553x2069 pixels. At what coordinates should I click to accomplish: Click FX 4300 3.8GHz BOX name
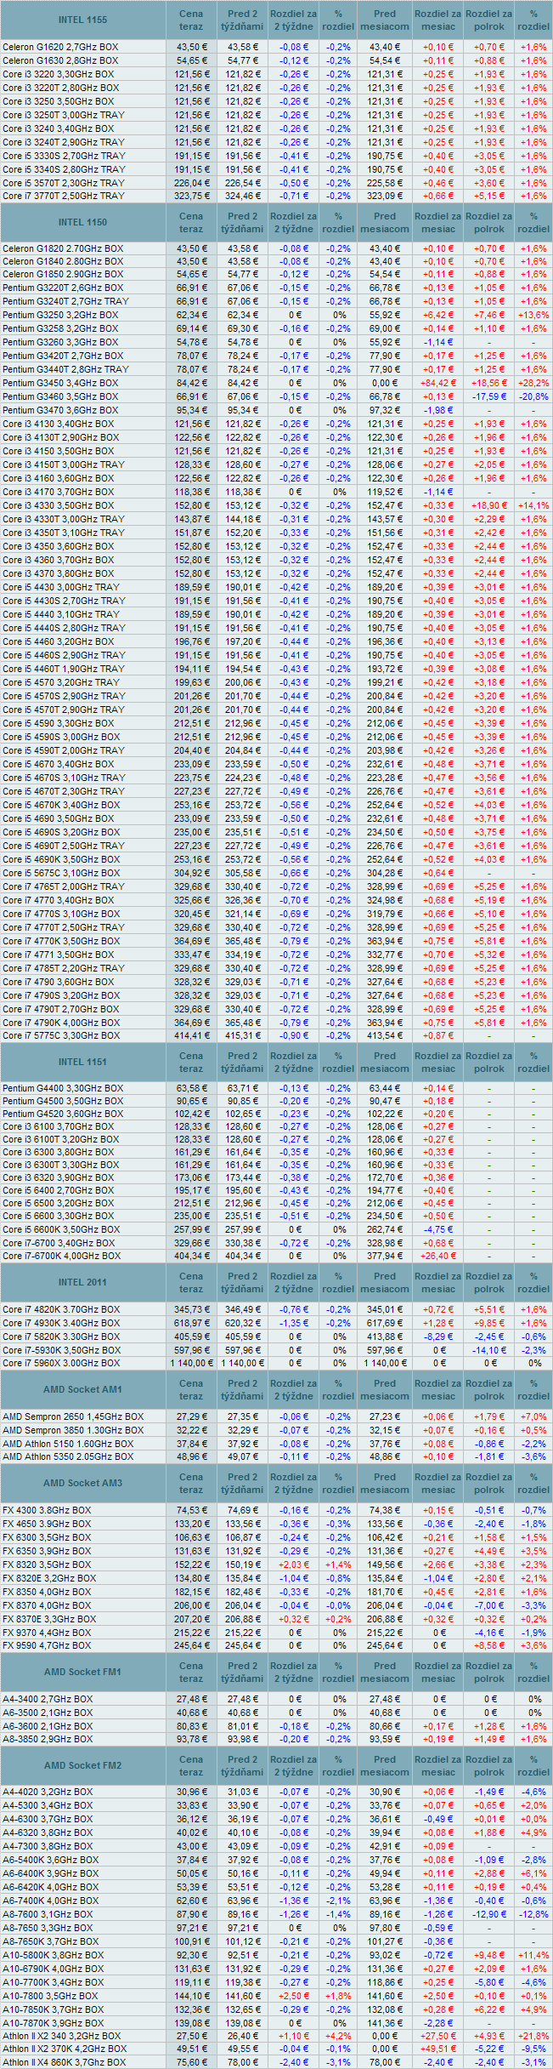(46, 1510)
